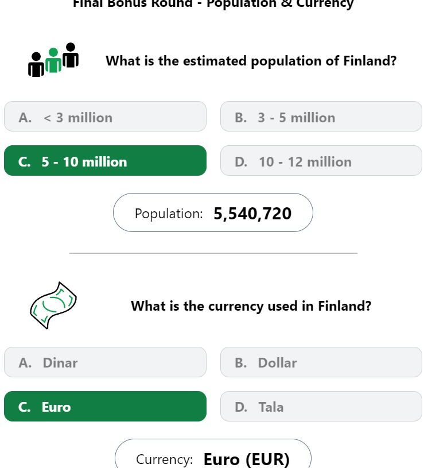Click the green person figure in icon
Screen dimensions: 428x468
[53, 60]
